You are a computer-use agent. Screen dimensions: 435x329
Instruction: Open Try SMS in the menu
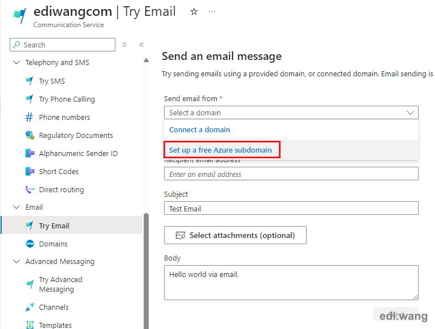point(52,81)
